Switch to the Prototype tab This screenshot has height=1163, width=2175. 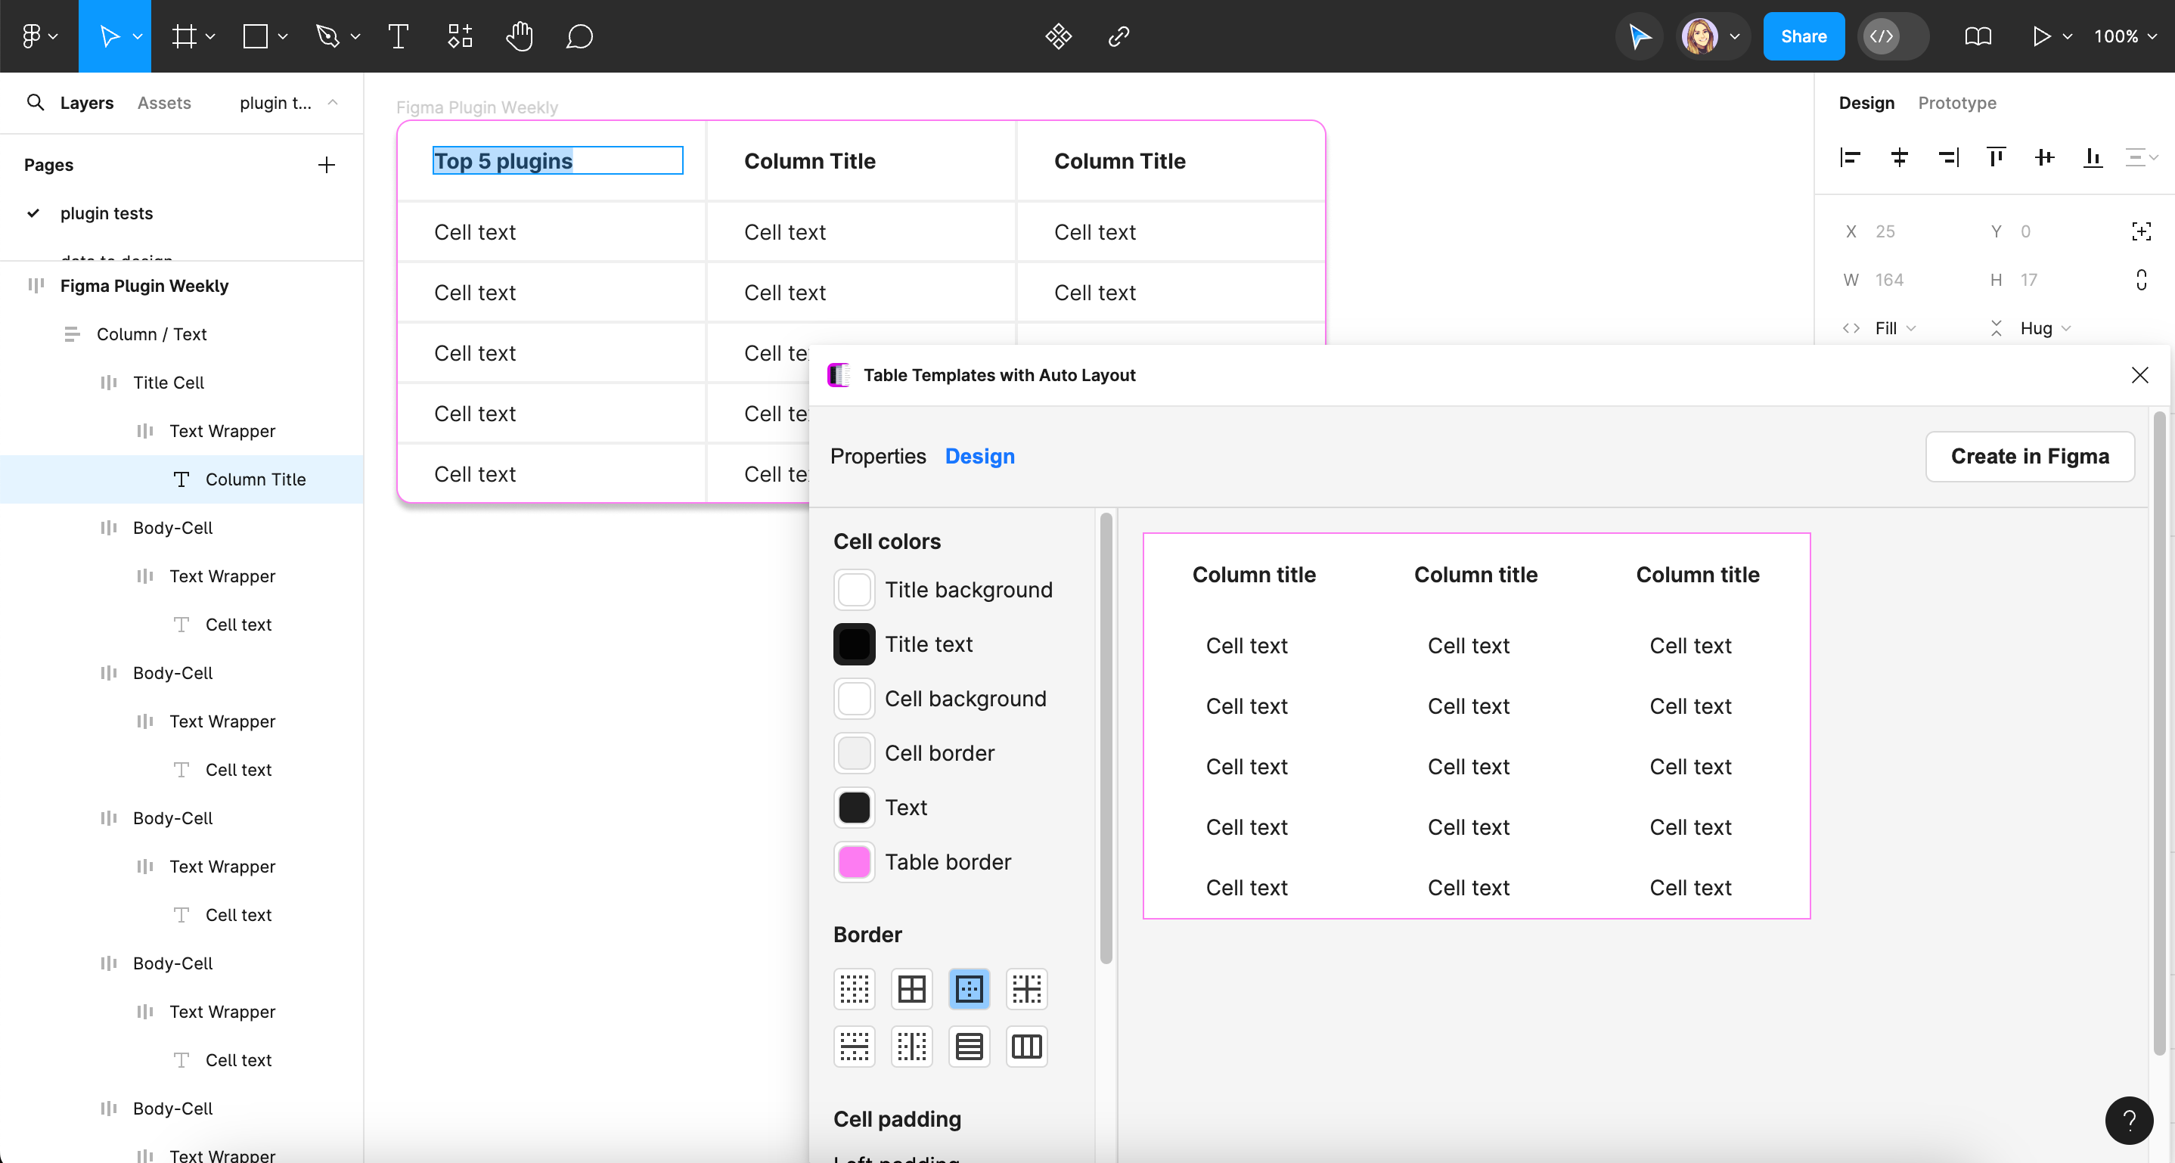click(x=1956, y=103)
